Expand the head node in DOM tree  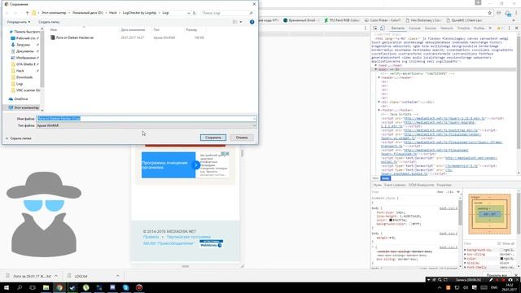tap(376, 65)
